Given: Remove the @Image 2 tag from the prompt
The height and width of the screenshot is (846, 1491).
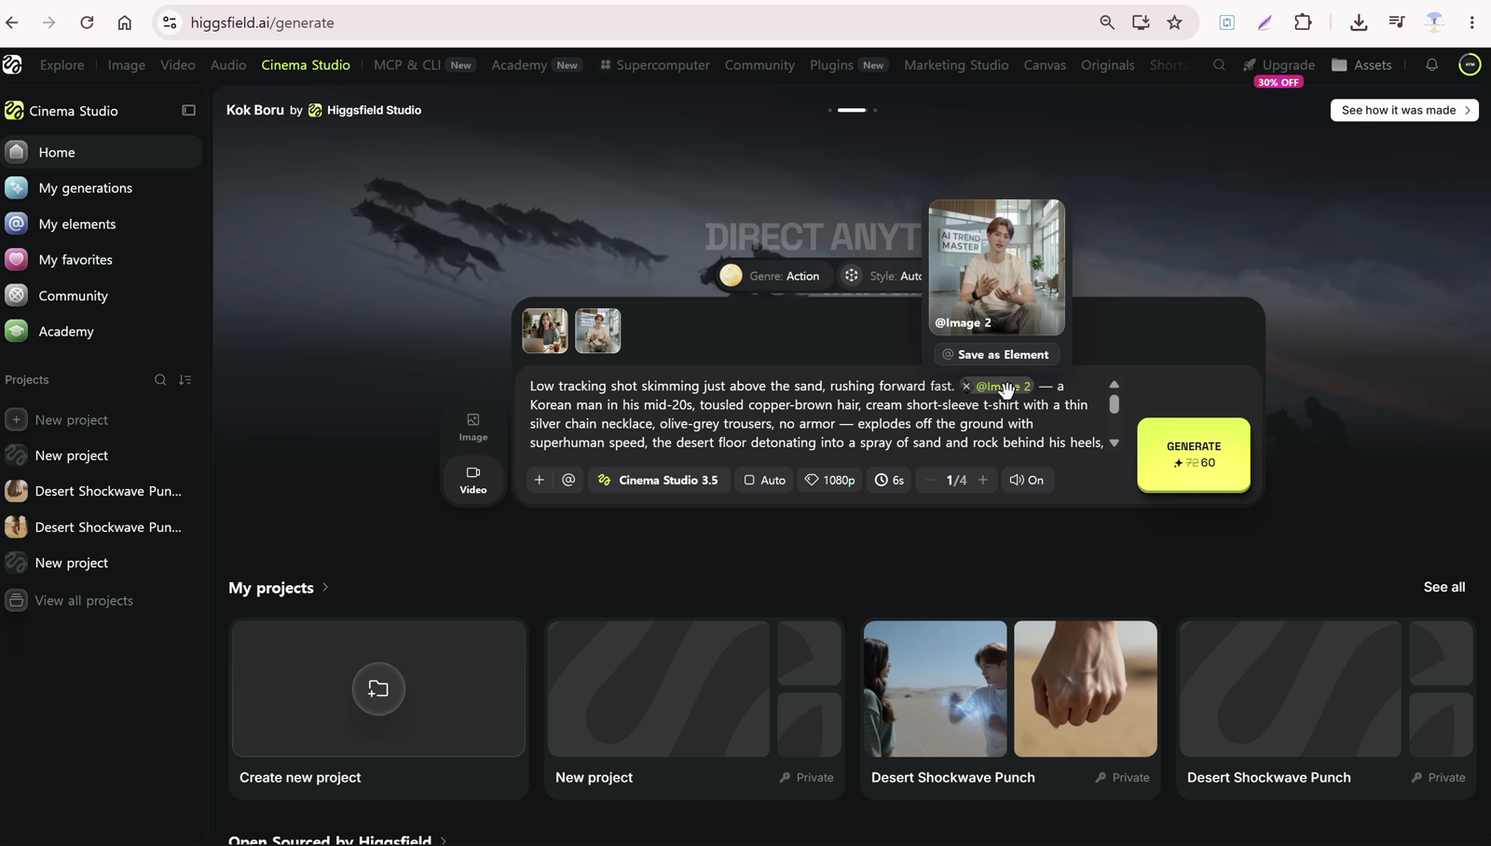Looking at the screenshot, I should coord(966,386).
